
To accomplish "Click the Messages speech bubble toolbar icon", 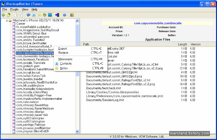I will [28, 15].
